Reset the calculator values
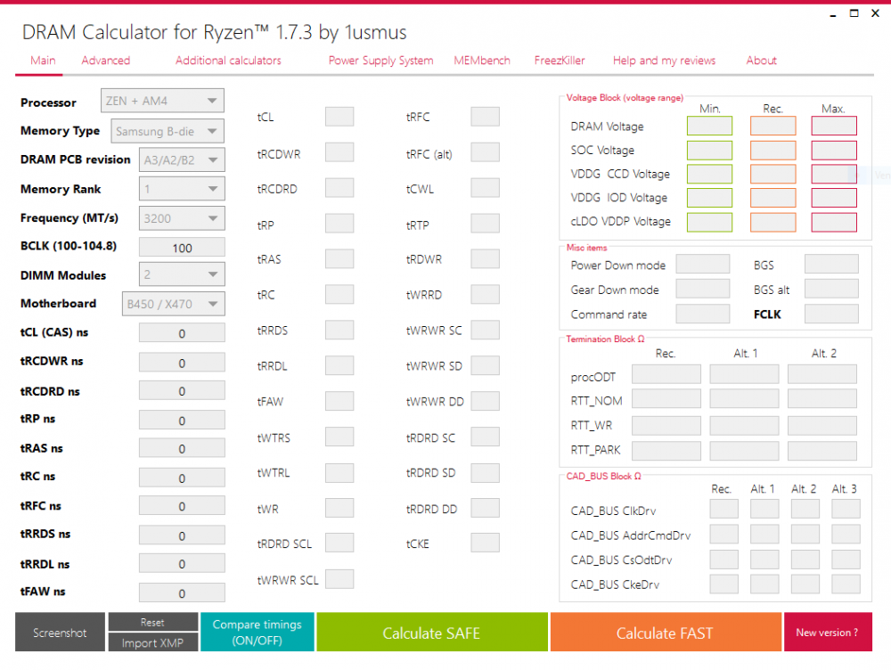891x670 pixels. [152, 623]
